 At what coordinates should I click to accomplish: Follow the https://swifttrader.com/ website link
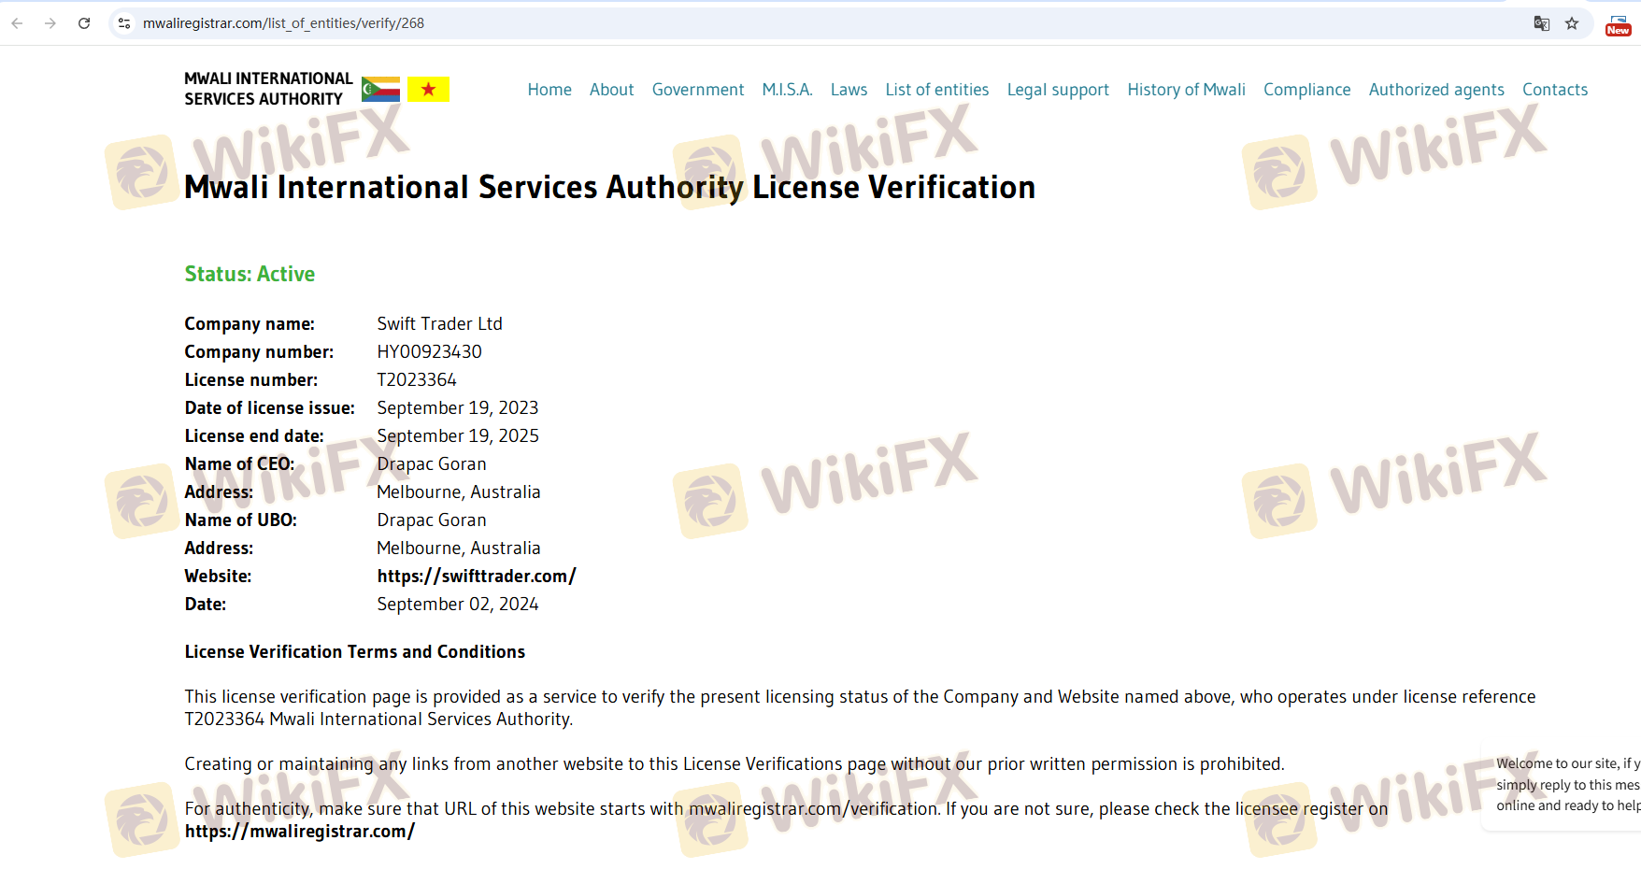477,577
